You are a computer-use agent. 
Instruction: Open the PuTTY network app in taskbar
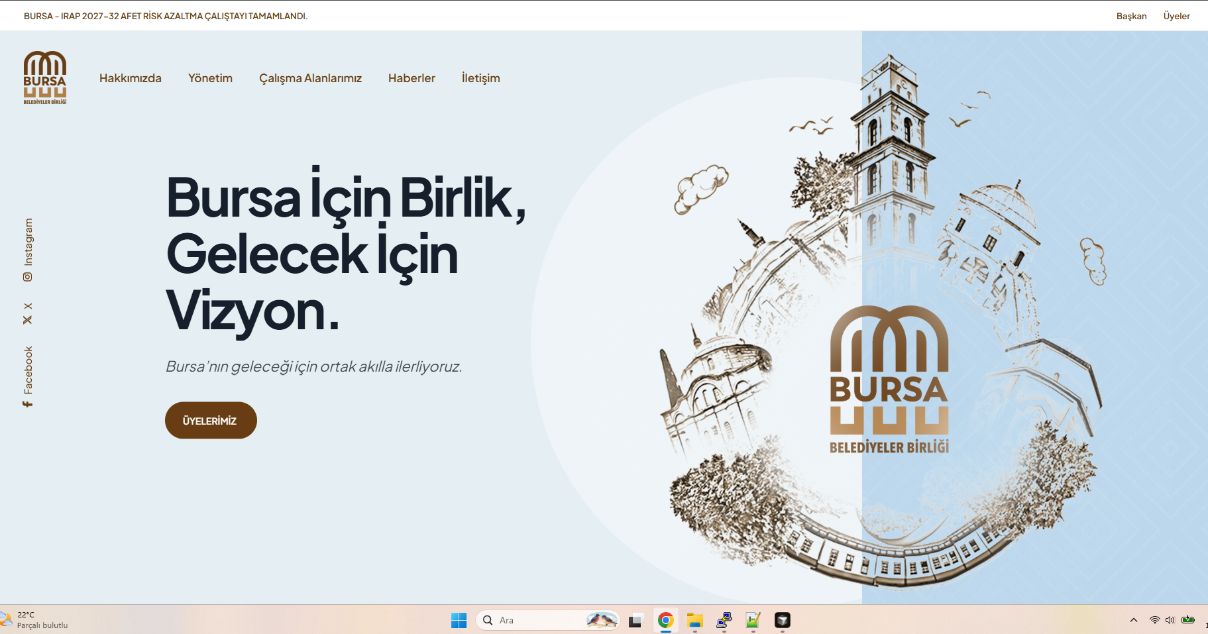(724, 620)
